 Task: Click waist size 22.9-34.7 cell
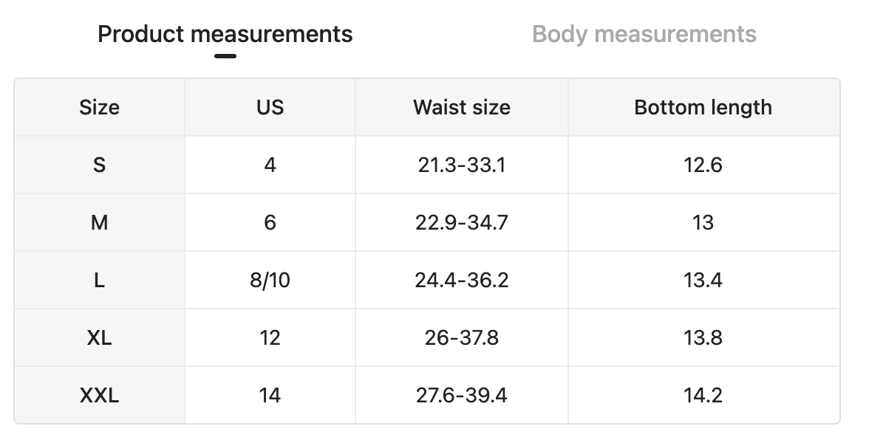click(x=462, y=223)
